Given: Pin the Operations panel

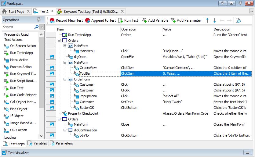Looking at the screenshot, I should coord(38,20).
